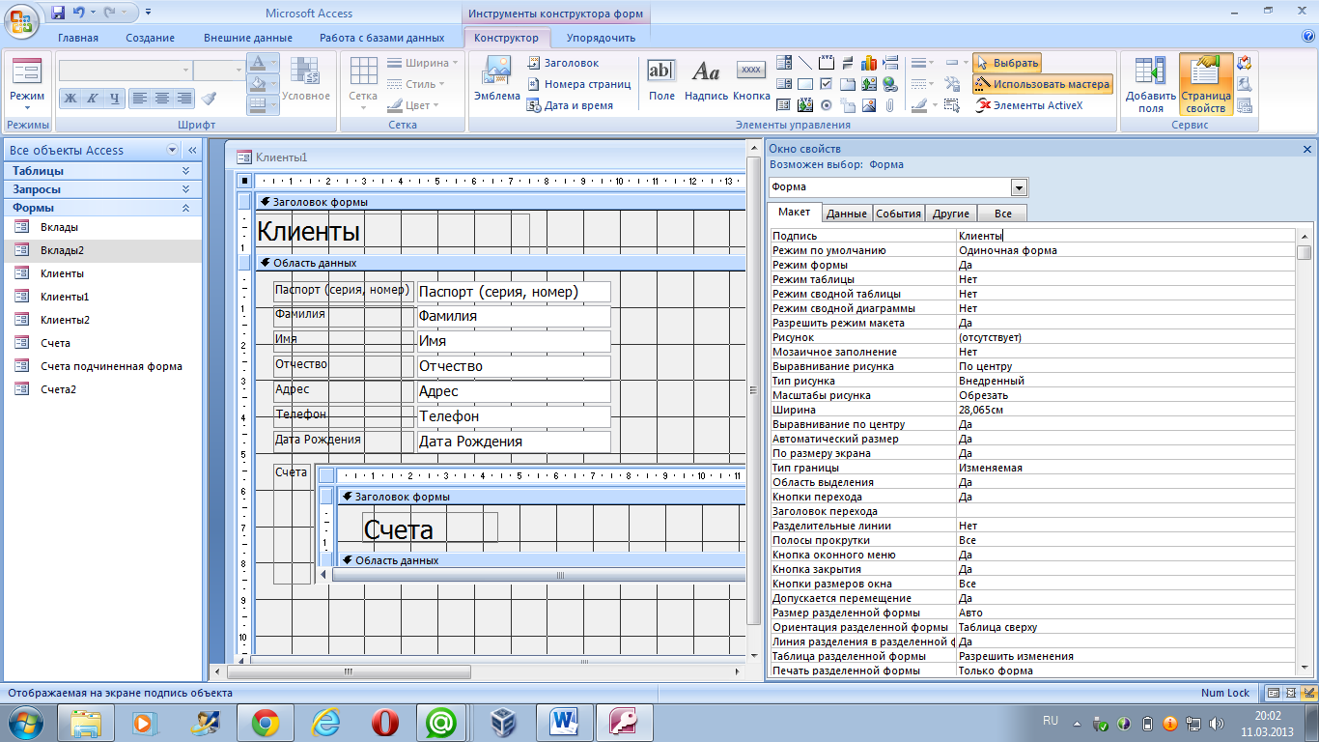Open Google Chrome from the taskbar
1319x742 pixels.
(266, 723)
